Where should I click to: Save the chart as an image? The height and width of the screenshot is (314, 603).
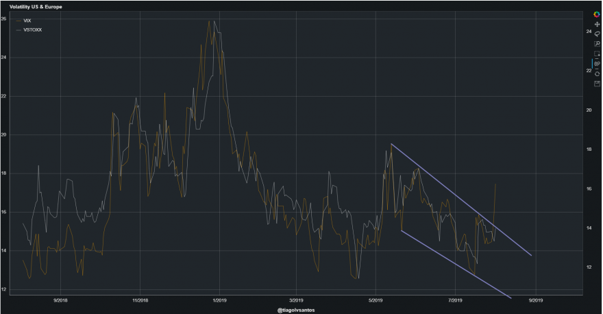point(597,84)
